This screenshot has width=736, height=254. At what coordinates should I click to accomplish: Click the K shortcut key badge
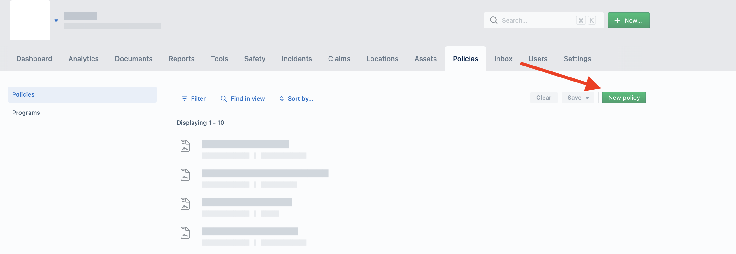click(591, 20)
